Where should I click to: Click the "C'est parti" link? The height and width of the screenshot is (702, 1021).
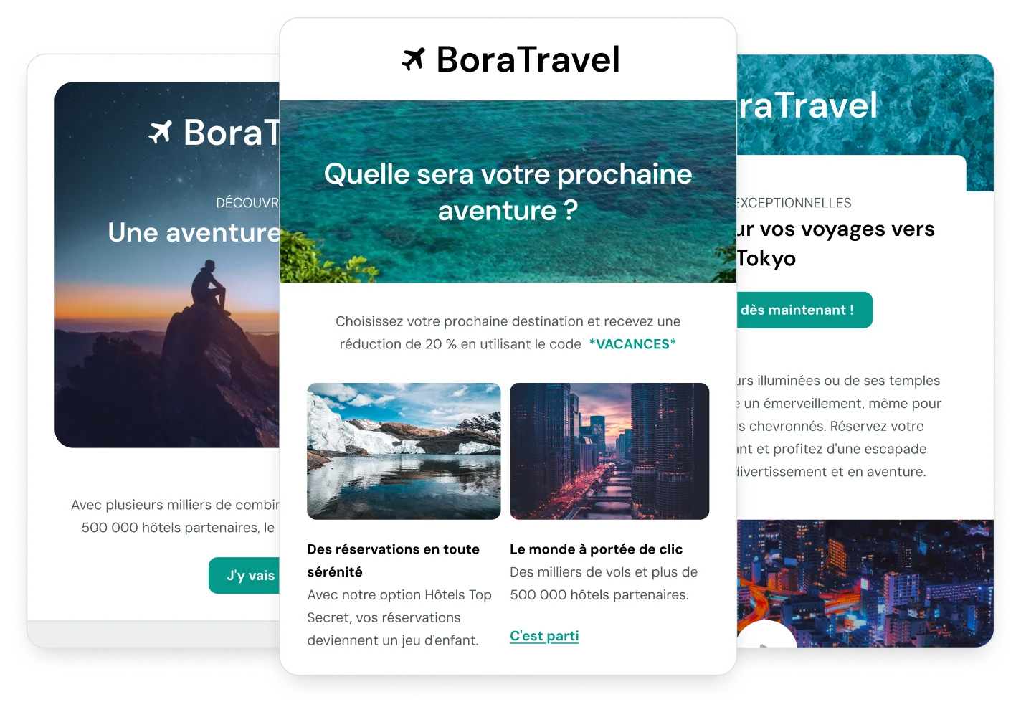click(x=544, y=636)
